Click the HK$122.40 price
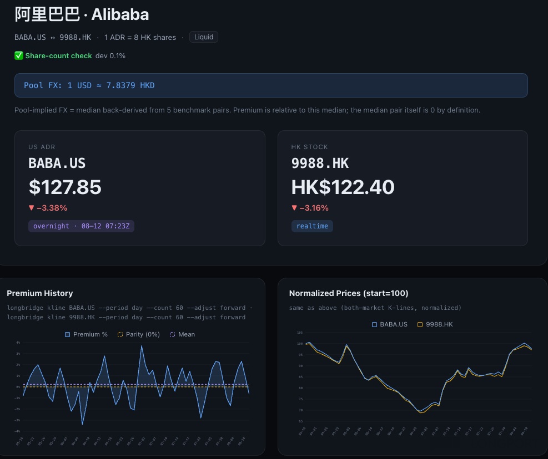This screenshot has width=548, height=459. click(x=343, y=187)
